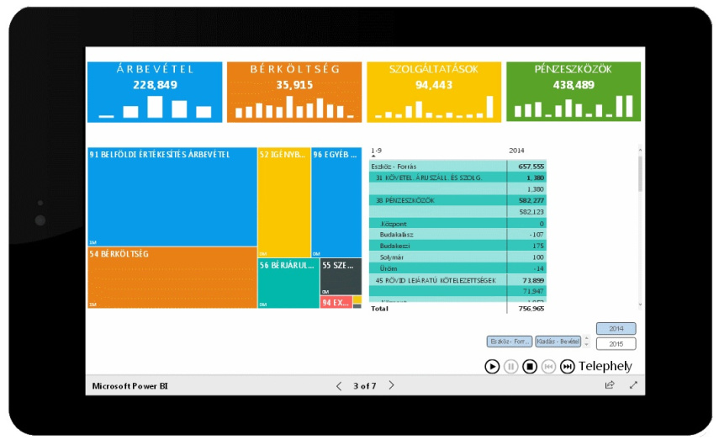The height and width of the screenshot is (445, 719).
Task: Go to previous Telephely item
Action: [x=548, y=366]
